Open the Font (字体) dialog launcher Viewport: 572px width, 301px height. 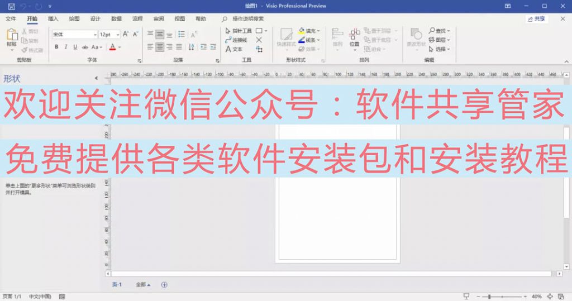pos(140,60)
